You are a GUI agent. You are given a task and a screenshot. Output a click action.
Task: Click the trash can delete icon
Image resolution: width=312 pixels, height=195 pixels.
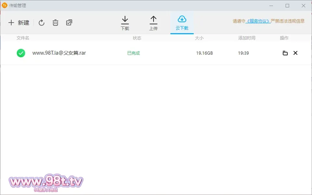pos(55,22)
